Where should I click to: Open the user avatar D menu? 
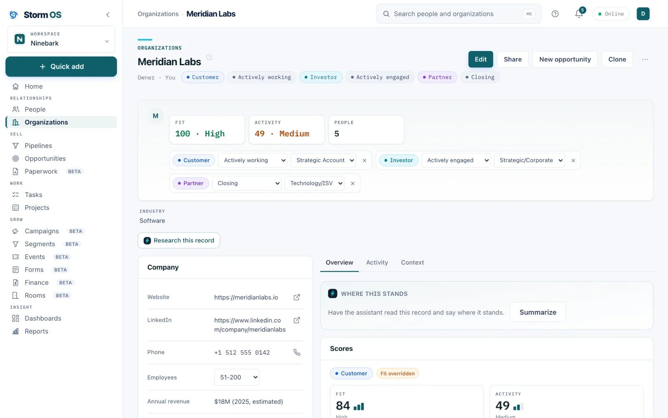tap(643, 14)
